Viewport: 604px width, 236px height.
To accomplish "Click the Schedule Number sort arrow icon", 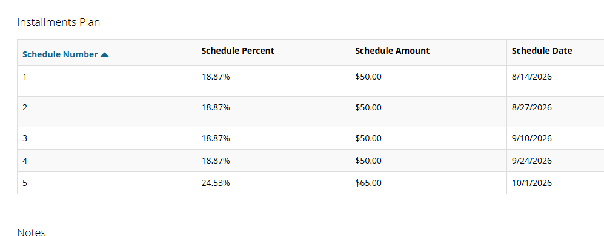I will pyautogui.click(x=104, y=55).
